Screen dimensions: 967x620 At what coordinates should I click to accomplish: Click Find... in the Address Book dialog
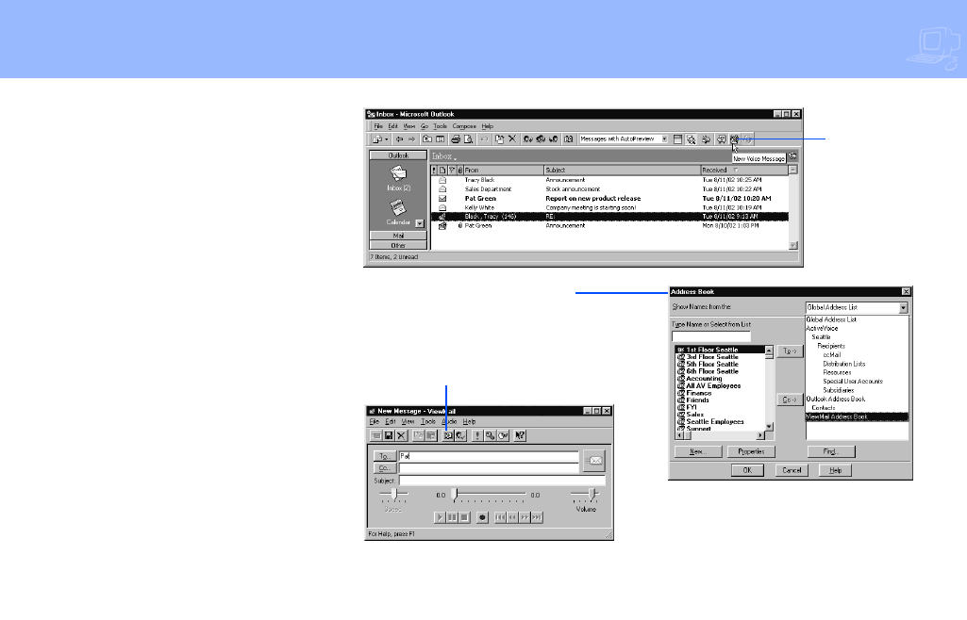pos(831,452)
